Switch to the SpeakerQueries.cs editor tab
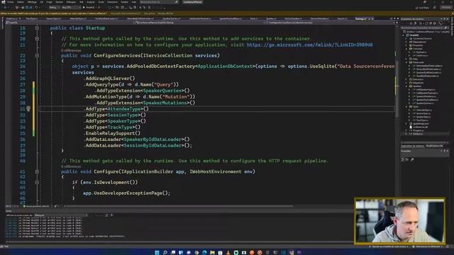 coord(171,19)
